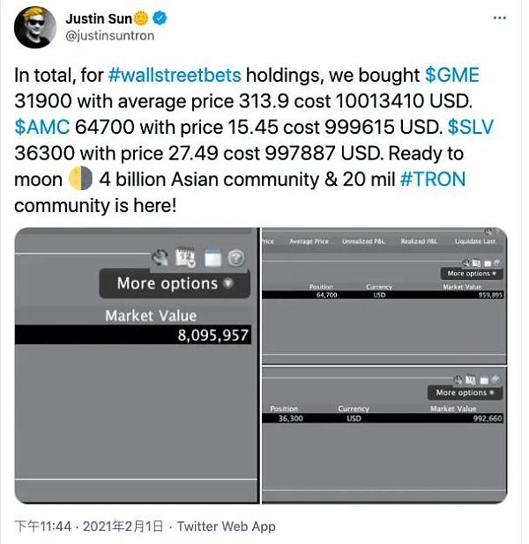This screenshot has height=544, width=529.
Task: Follow the #TRON hashtag link
Action: (x=432, y=180)
